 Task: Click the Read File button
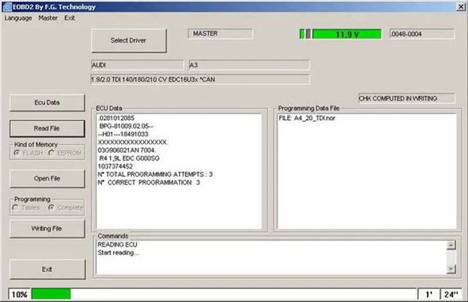click(x=47, y=129)
